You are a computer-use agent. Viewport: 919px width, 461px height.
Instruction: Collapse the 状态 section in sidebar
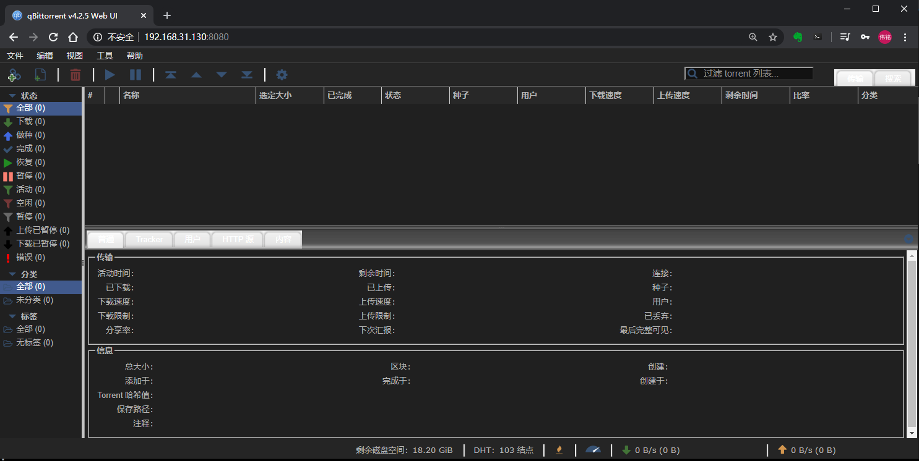12,96
